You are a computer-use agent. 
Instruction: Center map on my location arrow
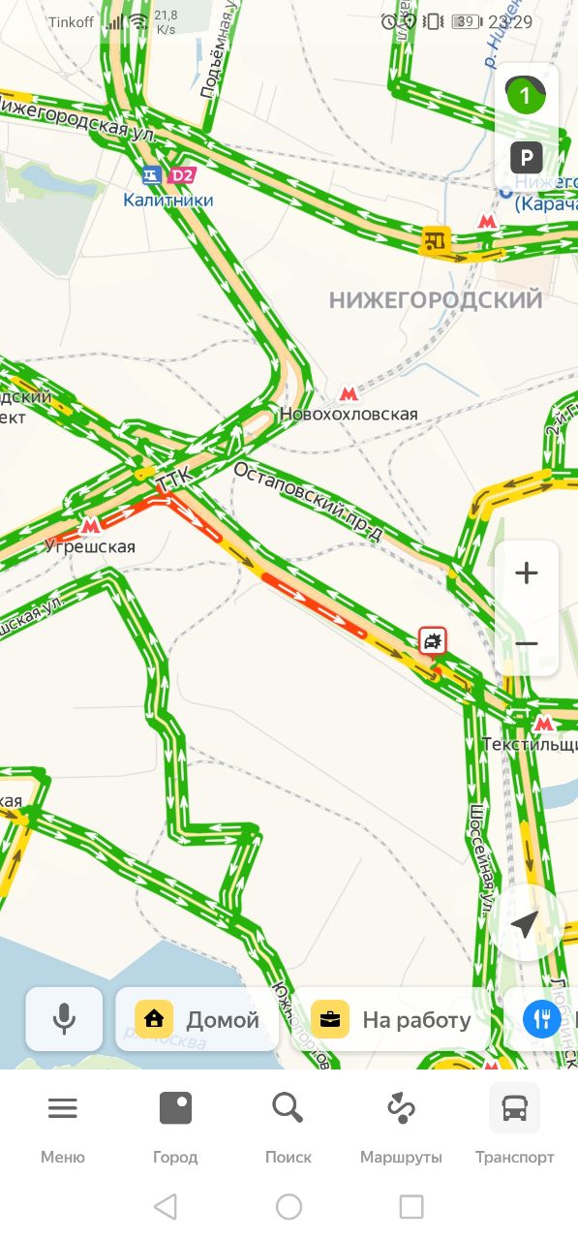click(x=525, y=924)
